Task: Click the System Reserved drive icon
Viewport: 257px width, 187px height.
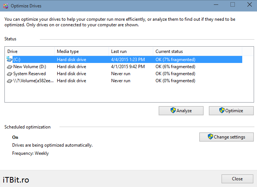Action: tap(10, 74)
